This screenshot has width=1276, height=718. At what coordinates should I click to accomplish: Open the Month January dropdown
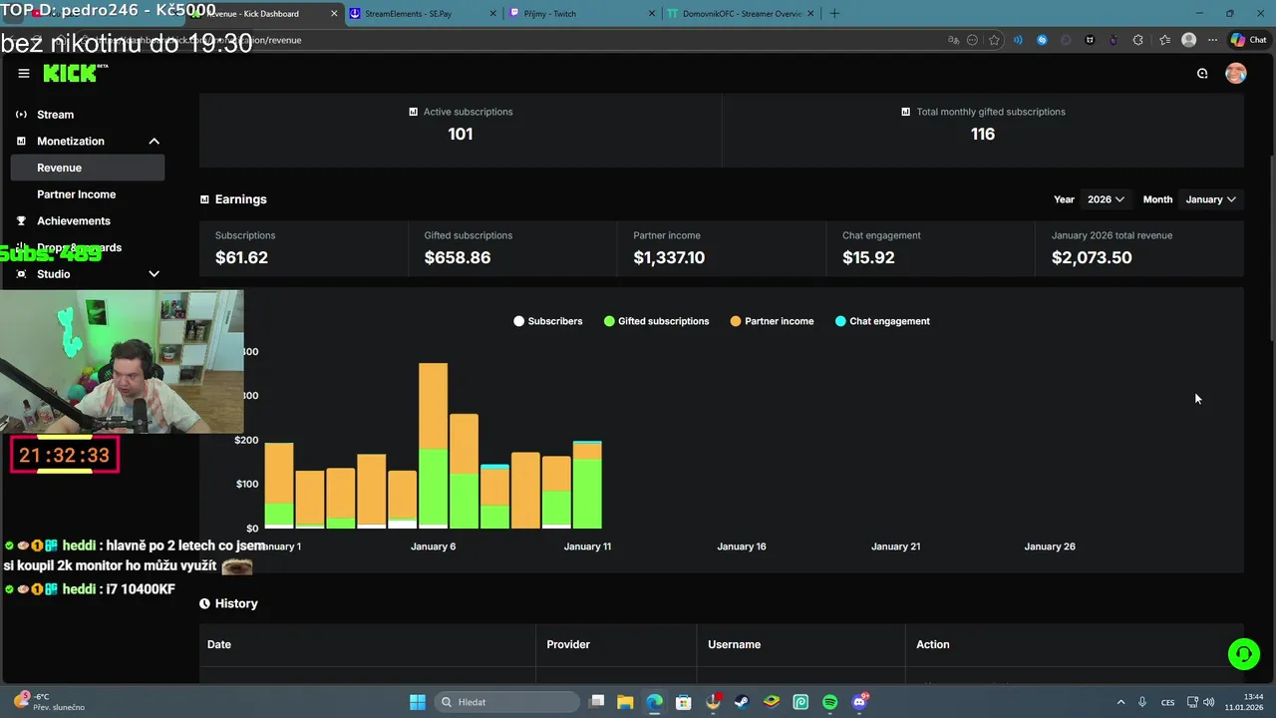click(1211, 199)
